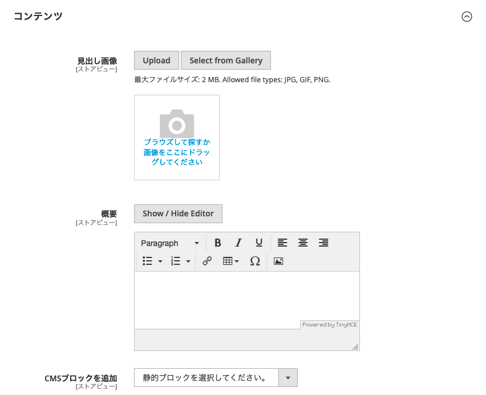The height and width of the screenshot is (395, 486).
Task: Apply a bulleted list
Action: [x=146, y=261]
